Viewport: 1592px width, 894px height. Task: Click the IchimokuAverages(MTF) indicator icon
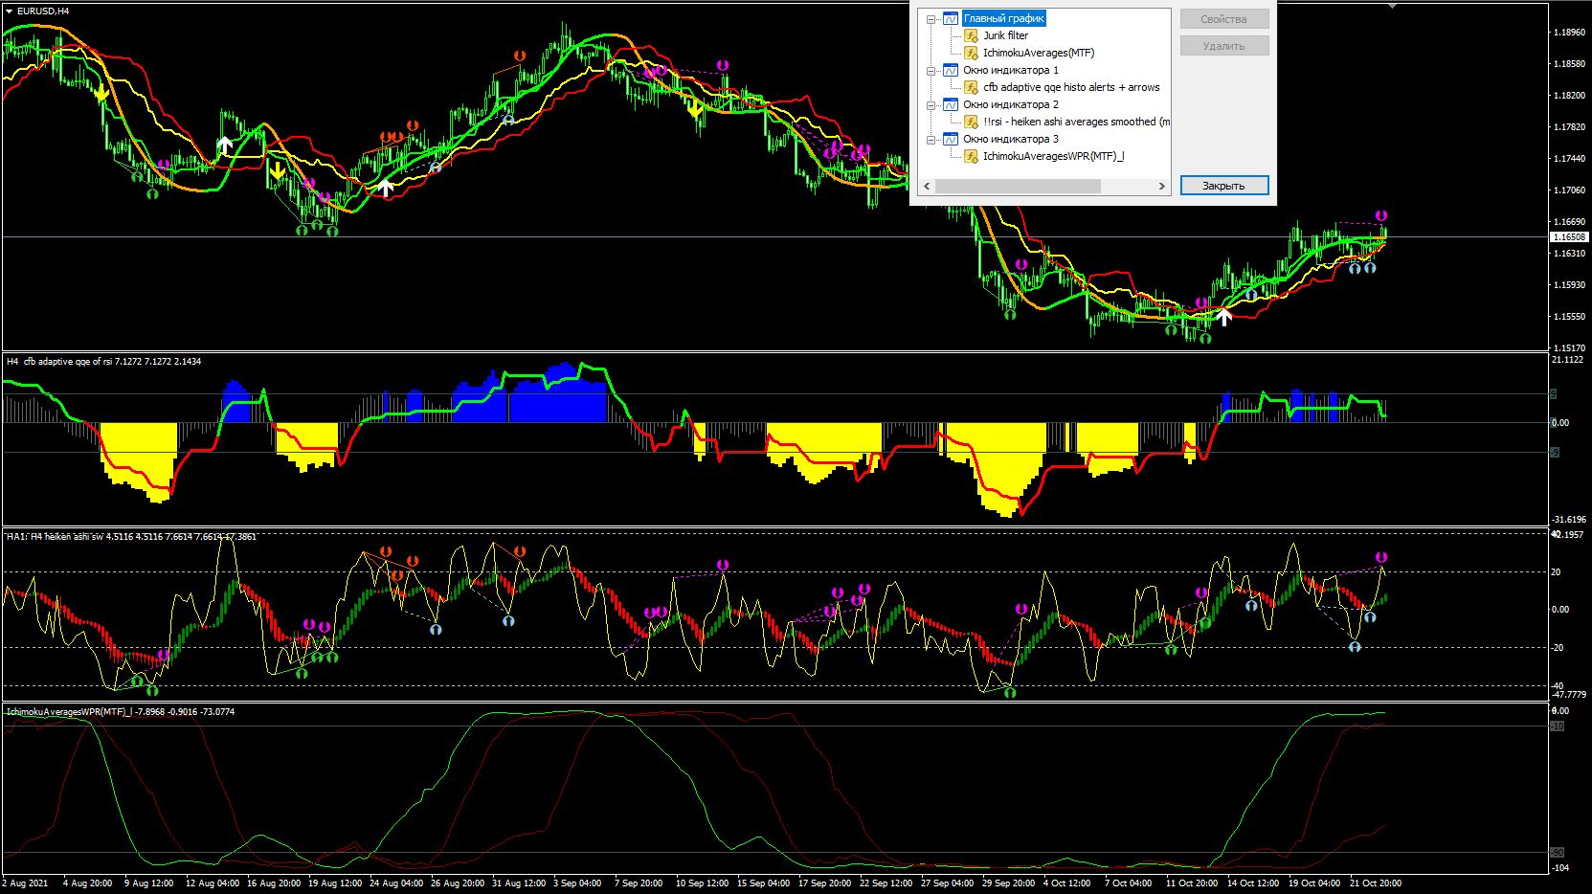pos(971,53)
